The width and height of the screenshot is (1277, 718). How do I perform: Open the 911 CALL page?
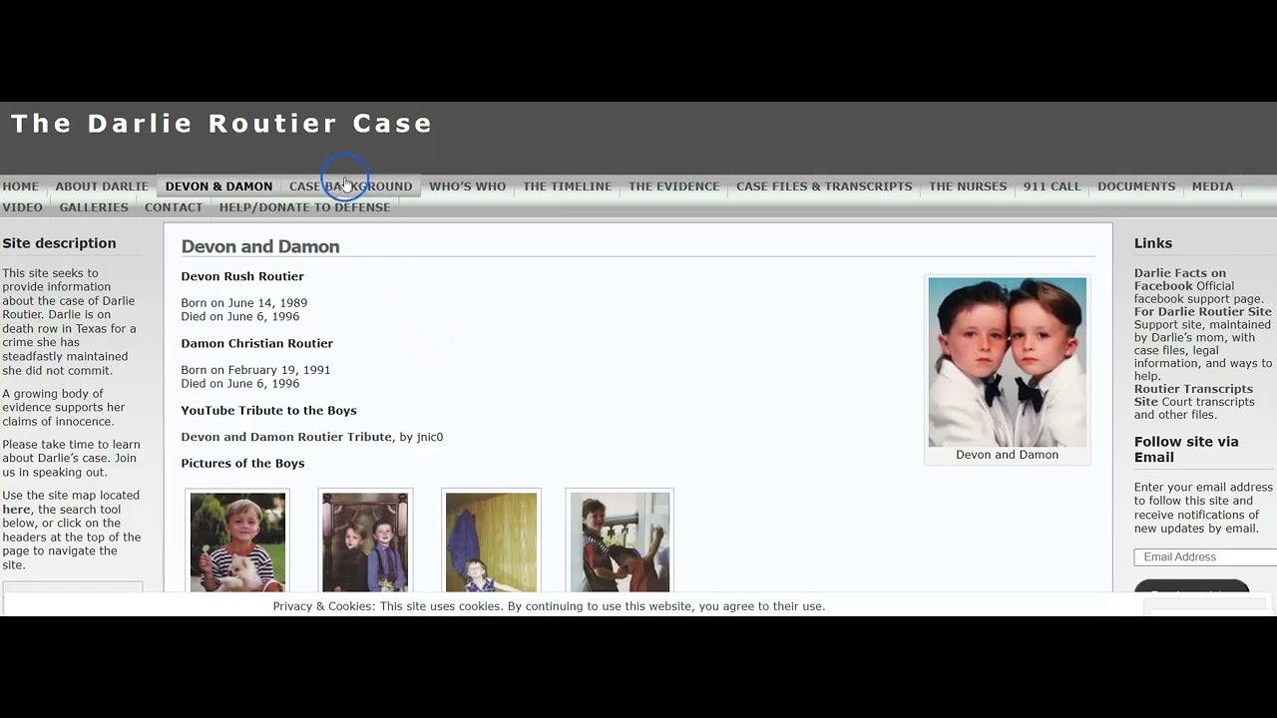(x=1052, y=186)
